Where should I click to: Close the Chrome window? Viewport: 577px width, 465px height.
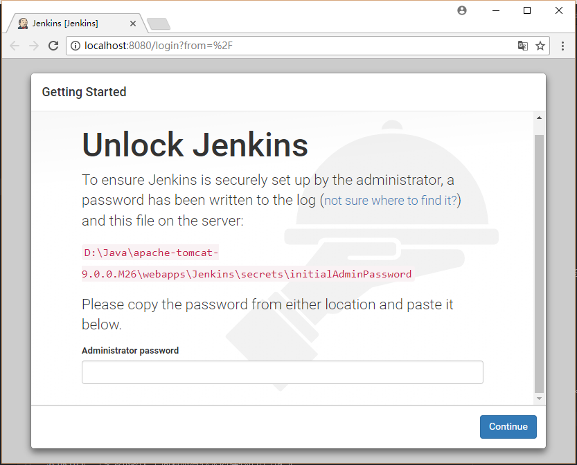point(558,10)
